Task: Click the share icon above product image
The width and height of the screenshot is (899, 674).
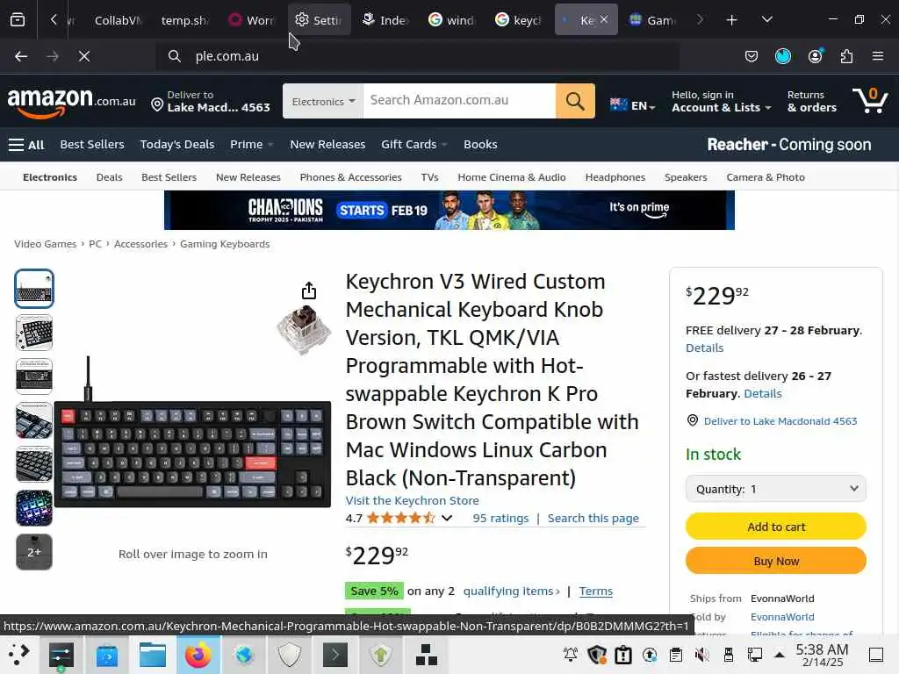Action: point(309,290)
